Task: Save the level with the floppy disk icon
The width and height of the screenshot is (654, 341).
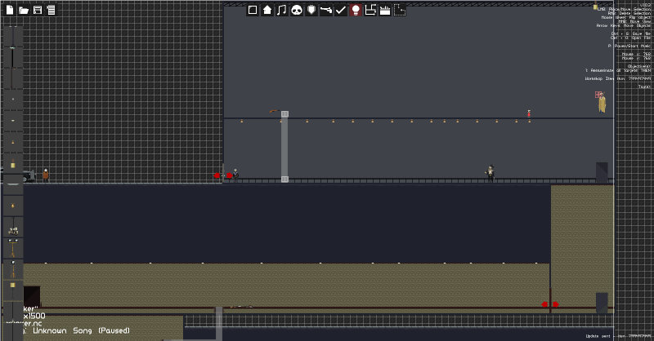Action: click(38, 10)
